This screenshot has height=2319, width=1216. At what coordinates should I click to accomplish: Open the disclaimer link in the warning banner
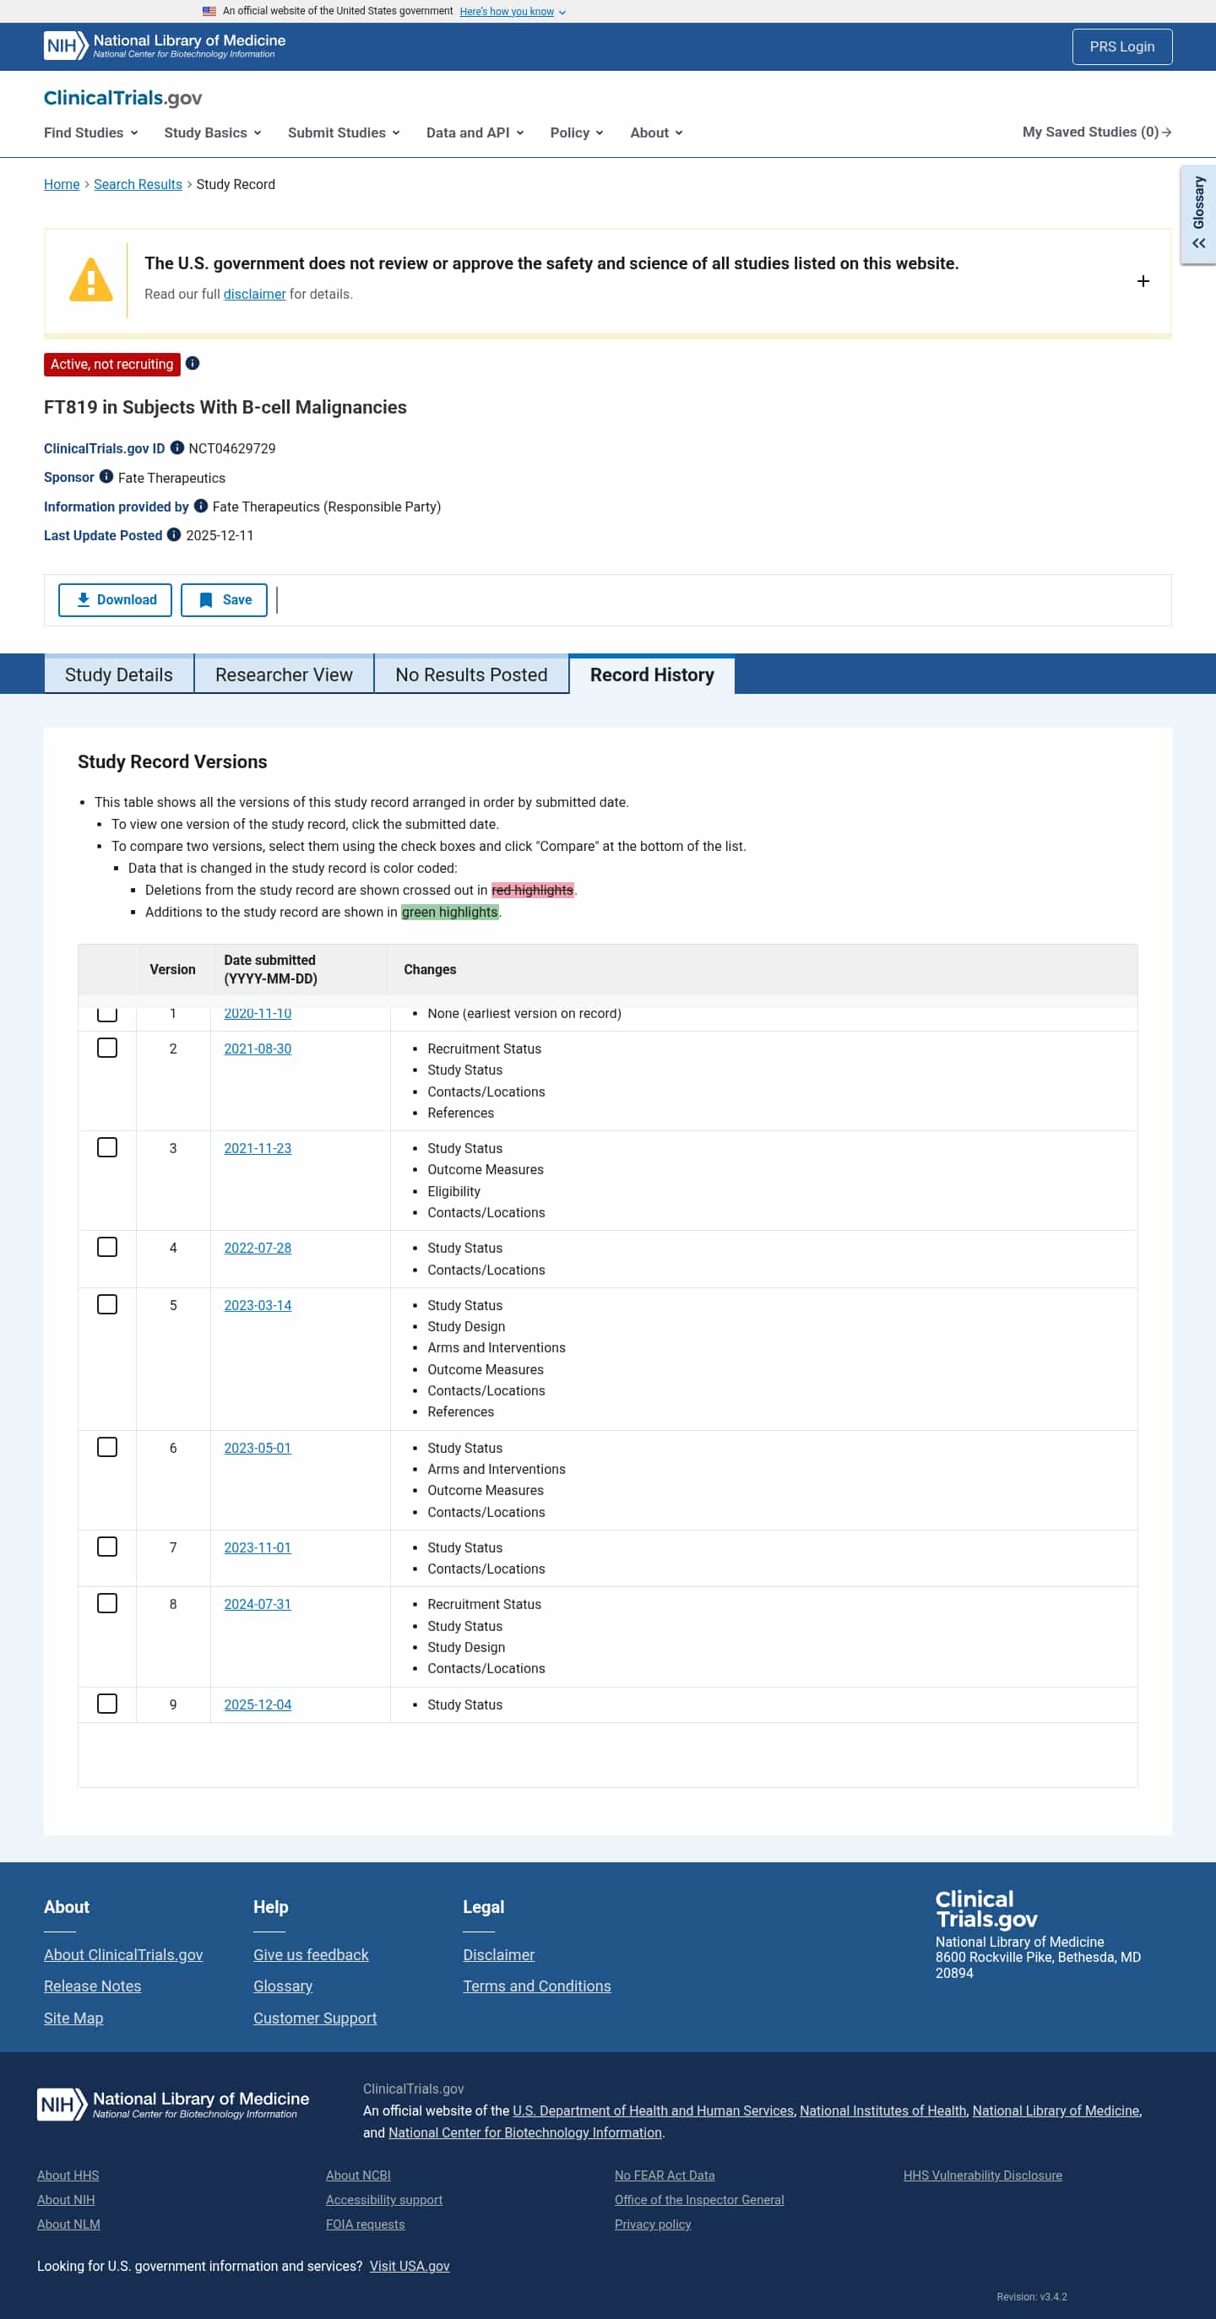(254, 295)
